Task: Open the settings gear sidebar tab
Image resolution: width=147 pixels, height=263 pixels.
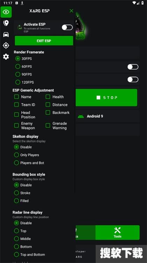Action: [6, 57]
